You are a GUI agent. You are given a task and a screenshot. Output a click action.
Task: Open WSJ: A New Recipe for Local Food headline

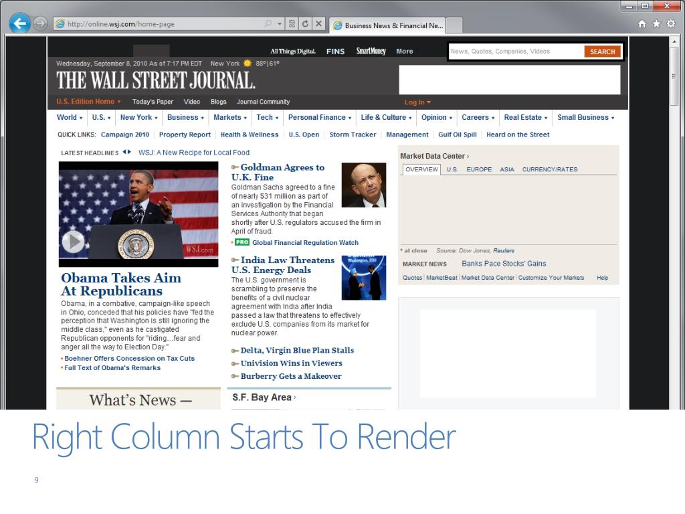tap(194, 153)
